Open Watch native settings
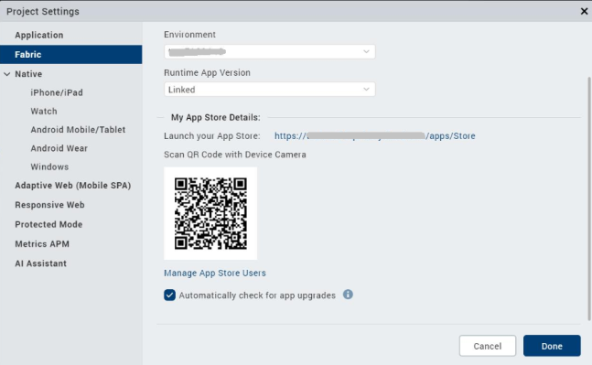 point(44,112)
